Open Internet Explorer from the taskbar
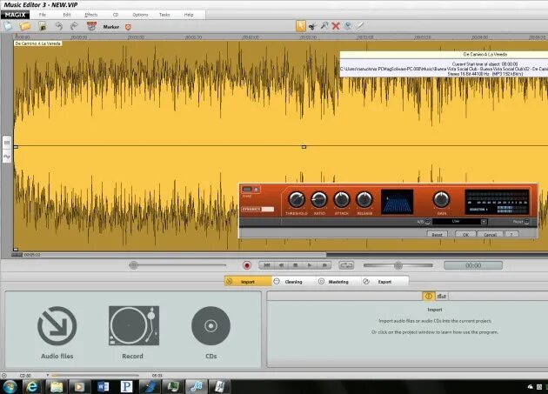The height and width of the screenshot is (394, 548). 32,386
